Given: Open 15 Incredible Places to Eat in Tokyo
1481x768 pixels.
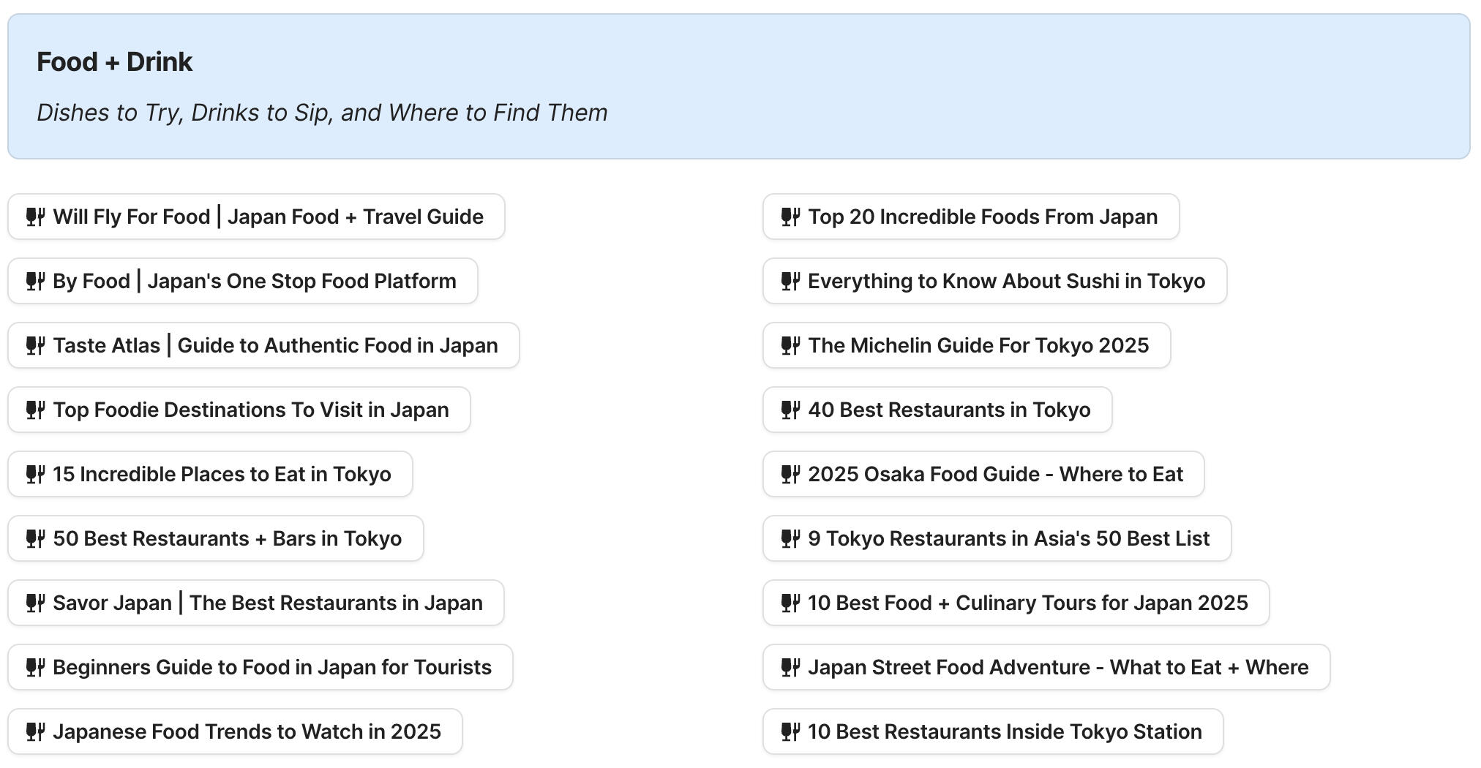Looking at the screenshot, I should tap(210, 474).
